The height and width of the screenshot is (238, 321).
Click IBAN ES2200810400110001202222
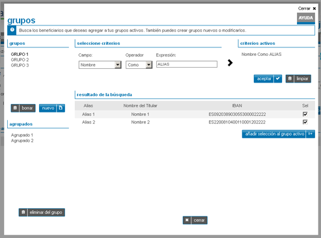coord(237,122)
